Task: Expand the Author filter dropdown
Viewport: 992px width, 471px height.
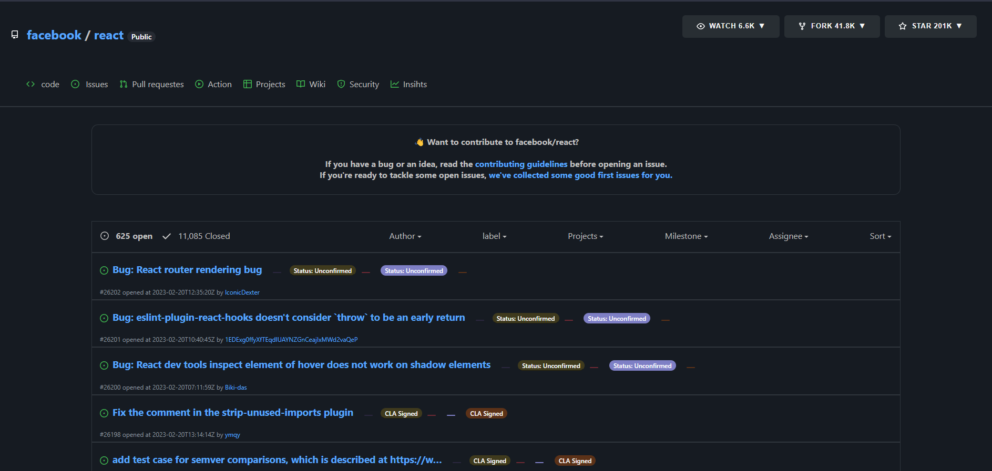Action: coord(405,236)
